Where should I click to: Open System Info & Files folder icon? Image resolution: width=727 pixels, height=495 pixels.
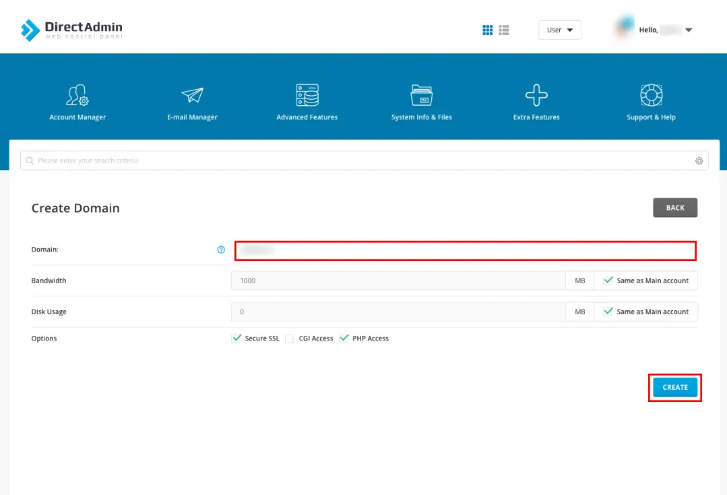click(x=422, y=96)
